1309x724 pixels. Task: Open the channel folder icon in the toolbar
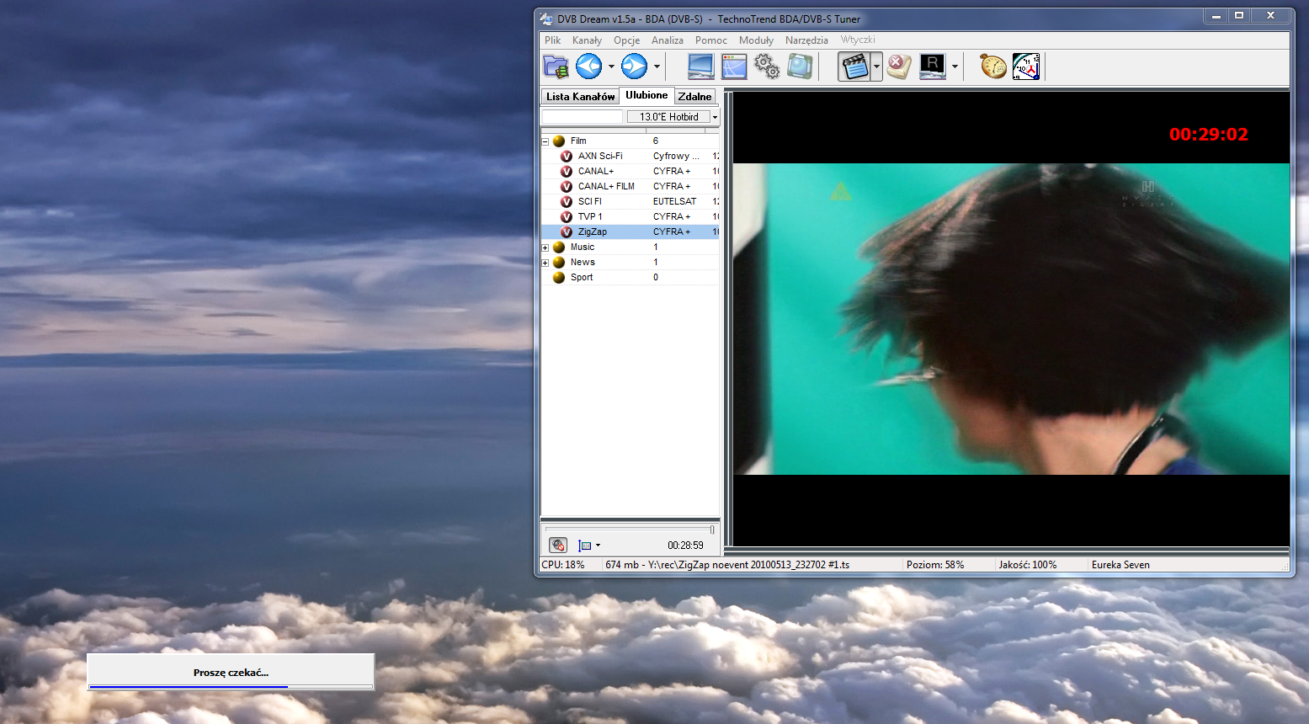coord(556,67)
